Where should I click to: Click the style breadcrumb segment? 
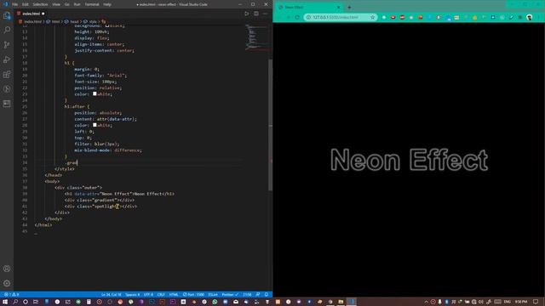coord(90,21)
